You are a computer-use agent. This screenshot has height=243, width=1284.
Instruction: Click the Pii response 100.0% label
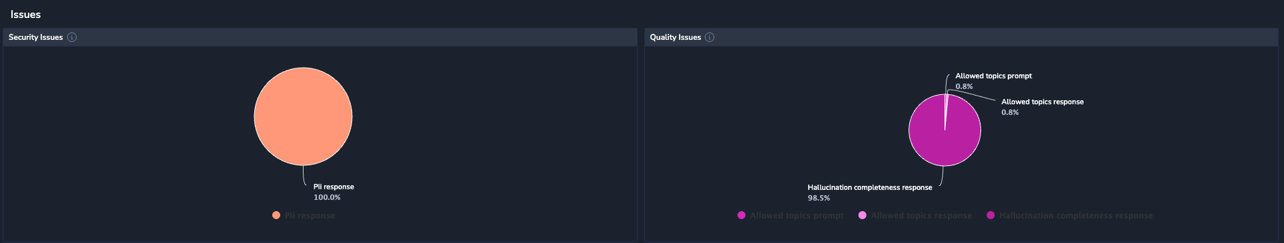pyautogui.click(x=333, y=192)
